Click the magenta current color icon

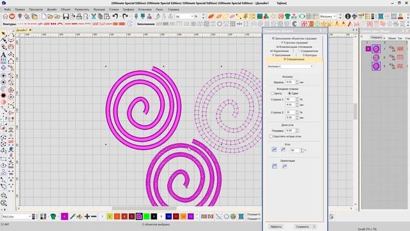64,216
